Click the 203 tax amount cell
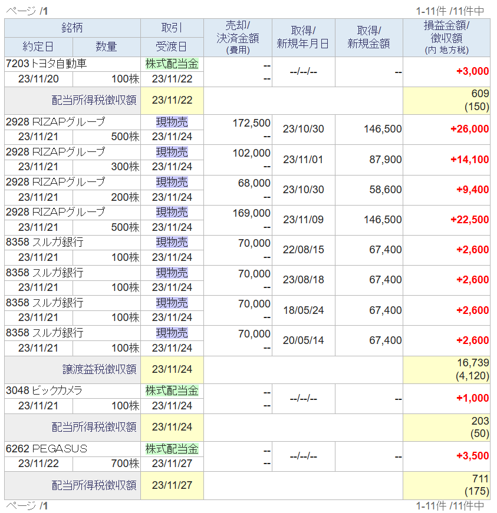 click(446, 428)
